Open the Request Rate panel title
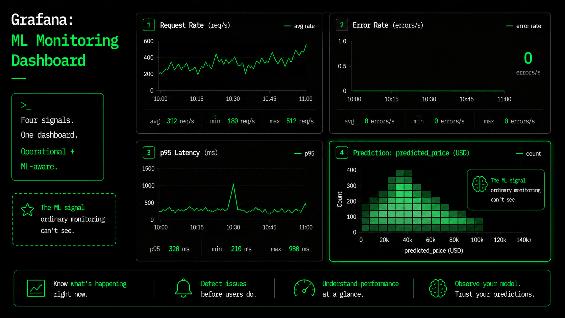The image size is (565, 318). 195,25
